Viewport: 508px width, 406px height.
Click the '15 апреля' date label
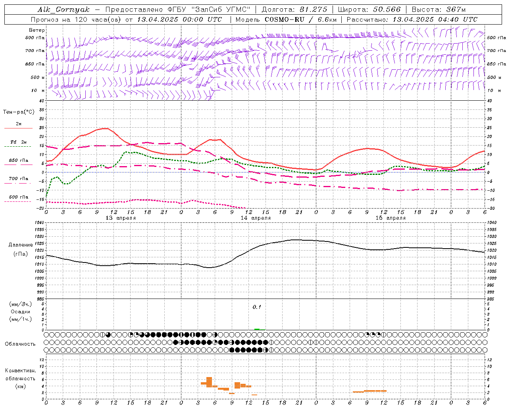[x=391, y=218]
